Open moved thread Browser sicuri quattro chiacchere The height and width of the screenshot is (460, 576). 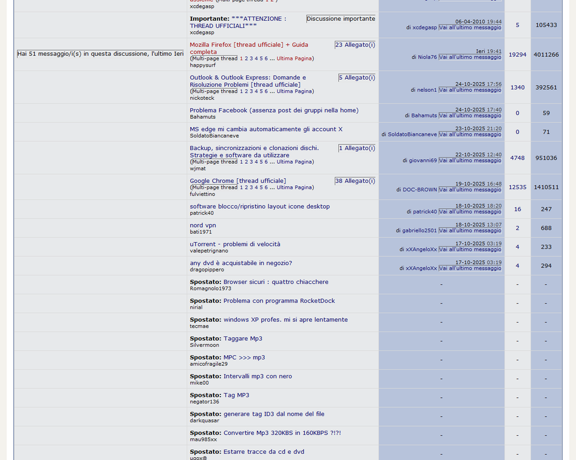click(x=276, y=282)
